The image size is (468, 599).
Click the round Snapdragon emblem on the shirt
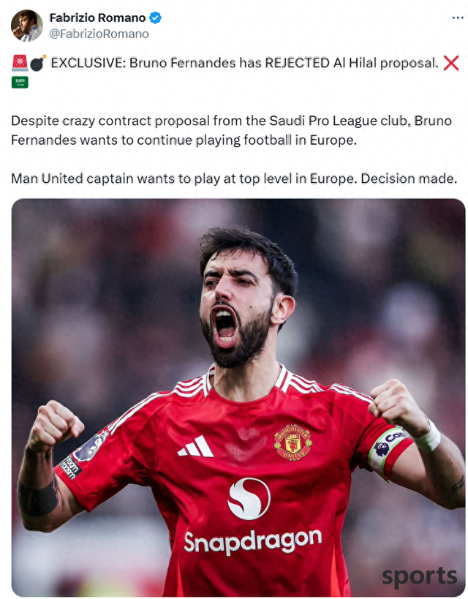tap(249, 499)
